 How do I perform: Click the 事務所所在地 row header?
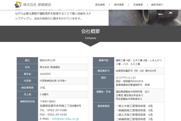(27, 110)
